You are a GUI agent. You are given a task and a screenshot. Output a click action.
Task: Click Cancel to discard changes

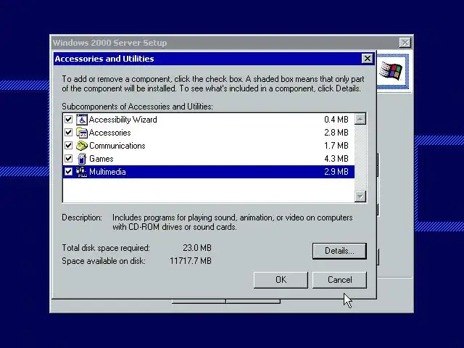(x=339, y=280)
